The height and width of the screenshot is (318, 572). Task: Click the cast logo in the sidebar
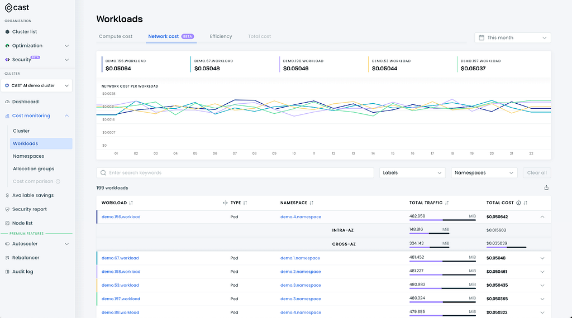[17, 8]
